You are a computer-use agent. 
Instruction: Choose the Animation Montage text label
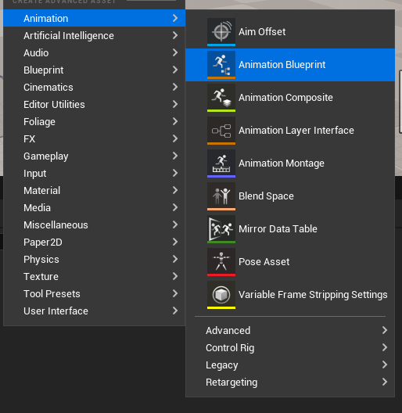click(282, 163)
